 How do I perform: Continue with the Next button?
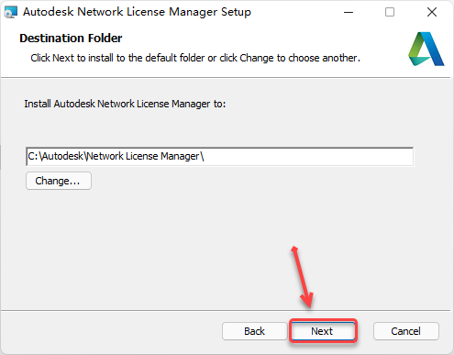pyautogui.click(x=323, y=331)
